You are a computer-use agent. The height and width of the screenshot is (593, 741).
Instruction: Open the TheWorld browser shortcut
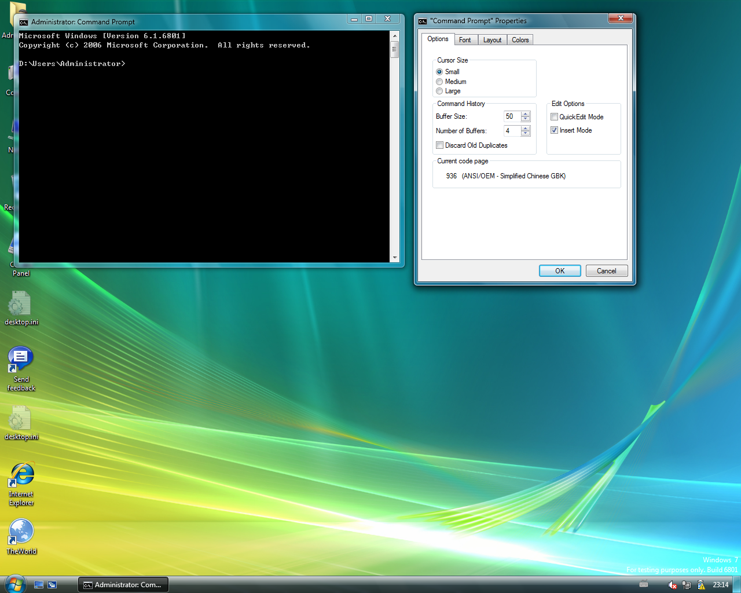point(21,532)
